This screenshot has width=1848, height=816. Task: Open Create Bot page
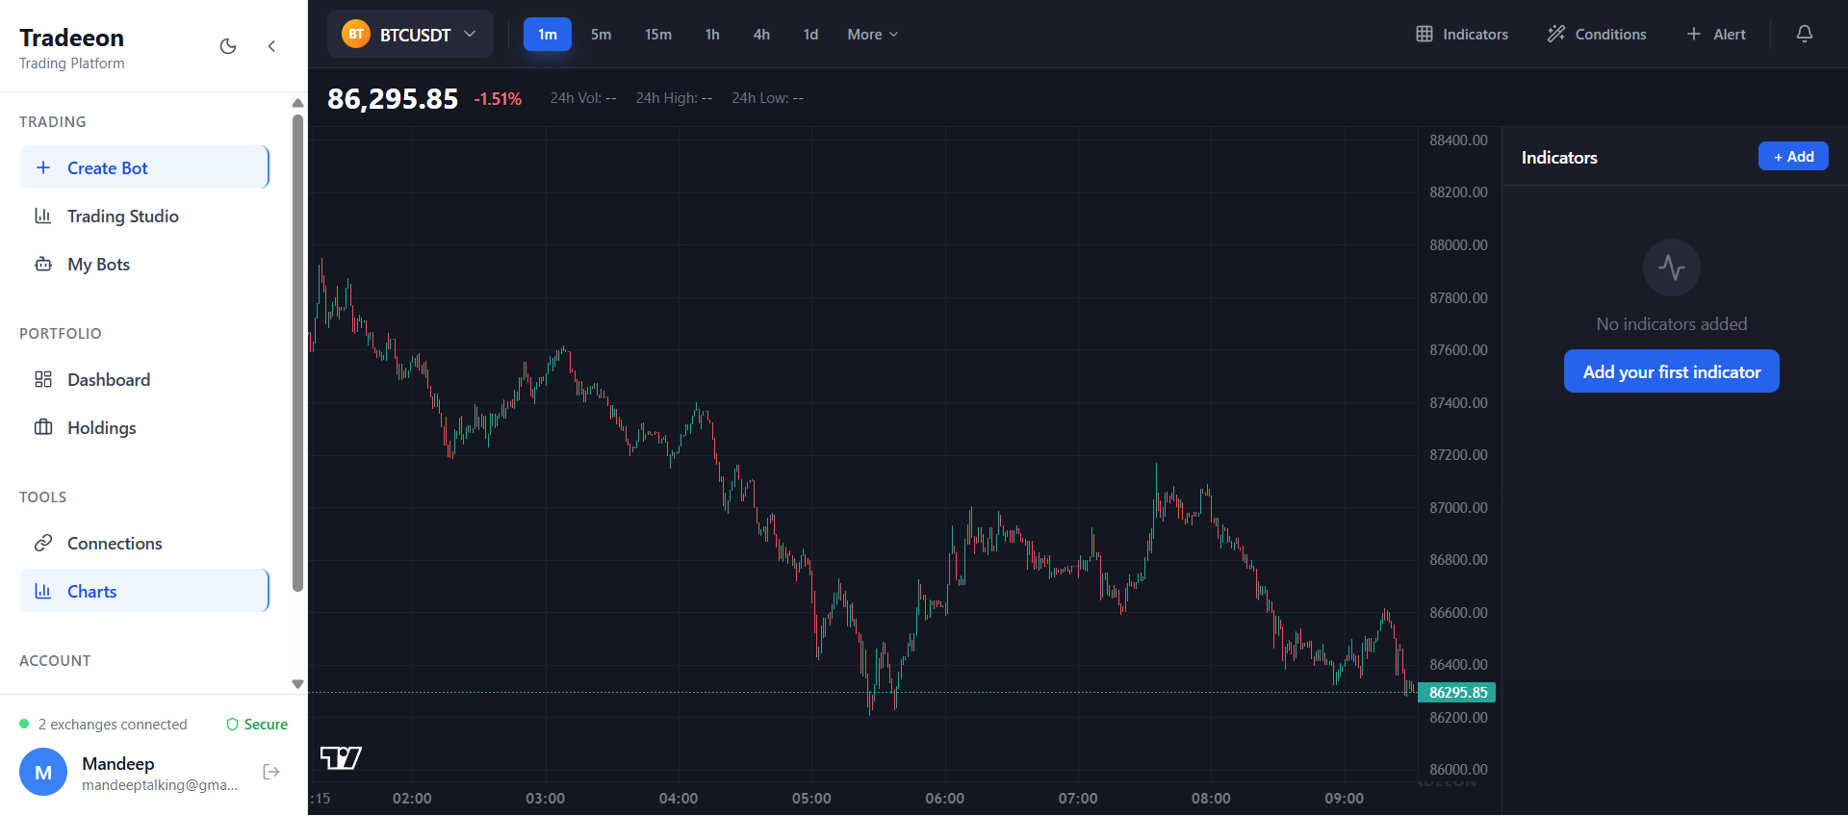144,167
